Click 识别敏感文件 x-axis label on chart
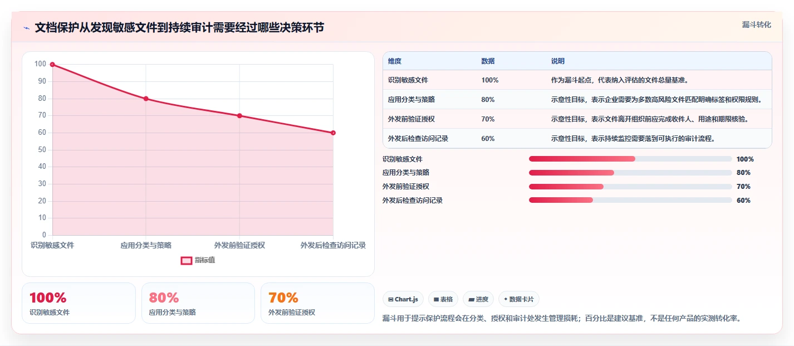Screen dimensions: 794x346 click(x=52, y=245)
